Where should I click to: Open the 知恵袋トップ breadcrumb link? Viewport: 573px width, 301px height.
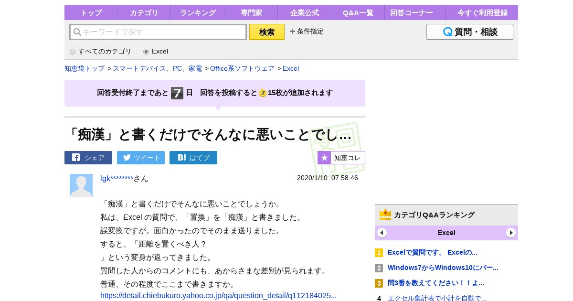(85, 68)
